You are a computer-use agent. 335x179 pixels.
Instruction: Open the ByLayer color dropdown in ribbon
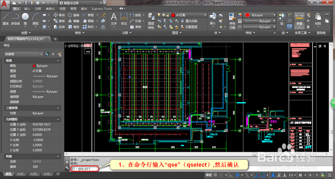click(260, 15)
